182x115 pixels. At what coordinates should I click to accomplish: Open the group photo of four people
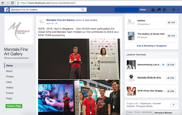pyautogui.click(x=100, y=97)
